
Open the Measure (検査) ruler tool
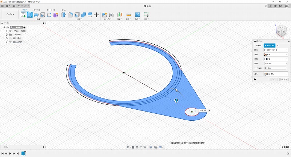coord(128,15)
